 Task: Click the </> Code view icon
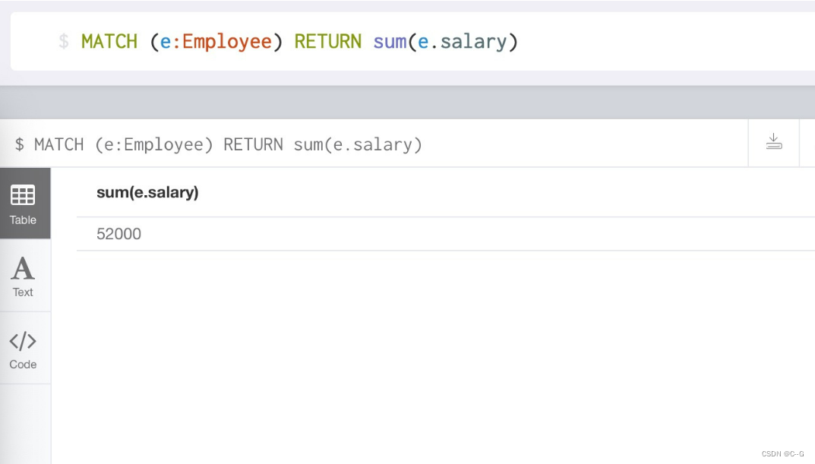pyautogui.click(x=23, y=341)
